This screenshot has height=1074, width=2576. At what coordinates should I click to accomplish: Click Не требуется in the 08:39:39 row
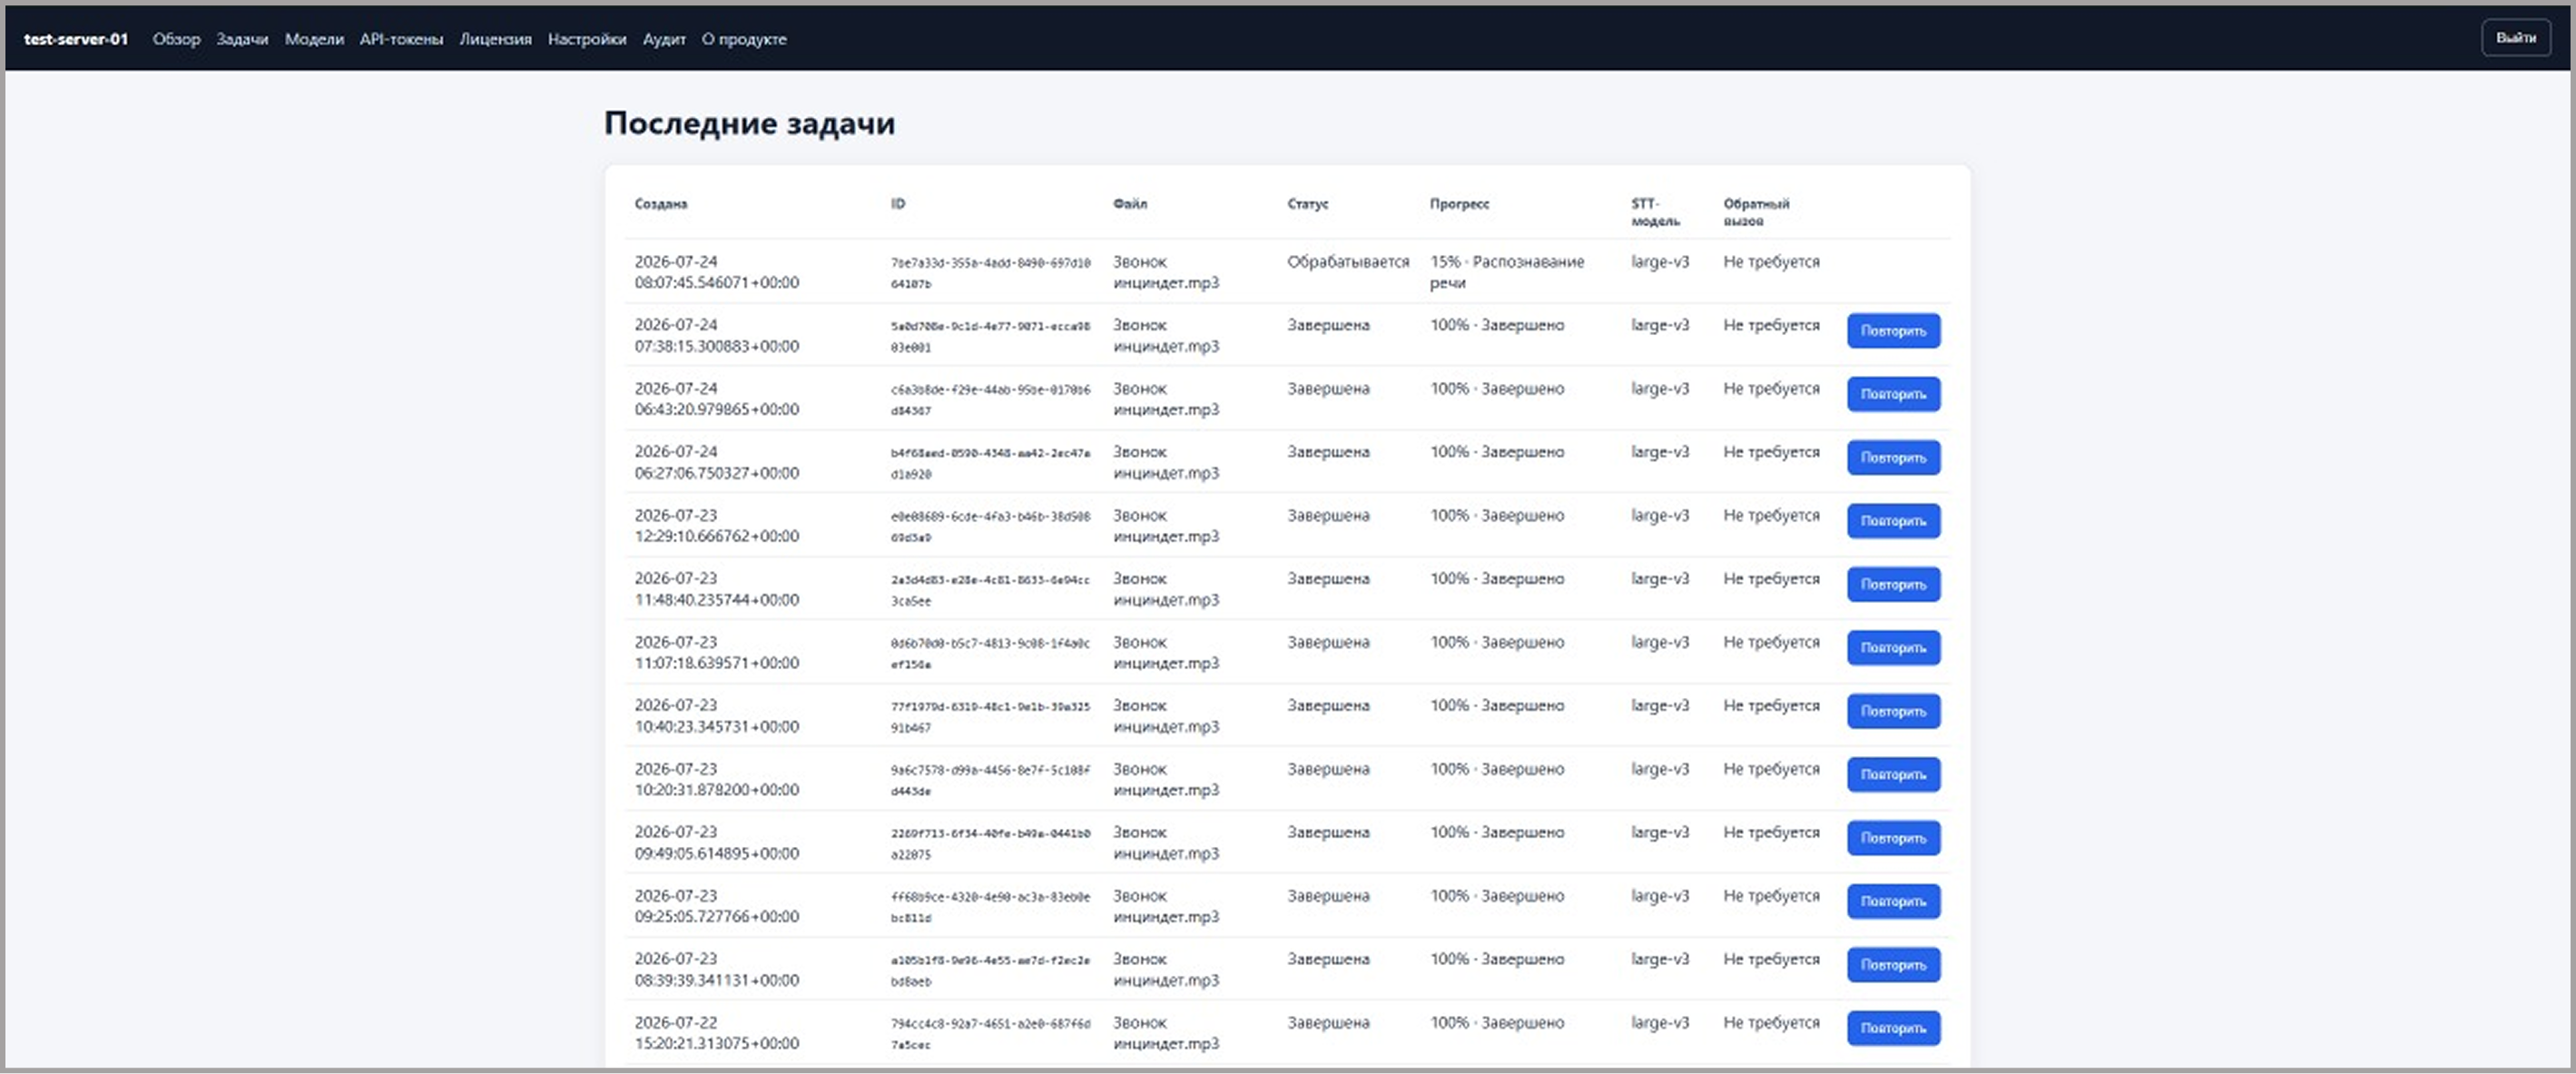point(1771,959)
